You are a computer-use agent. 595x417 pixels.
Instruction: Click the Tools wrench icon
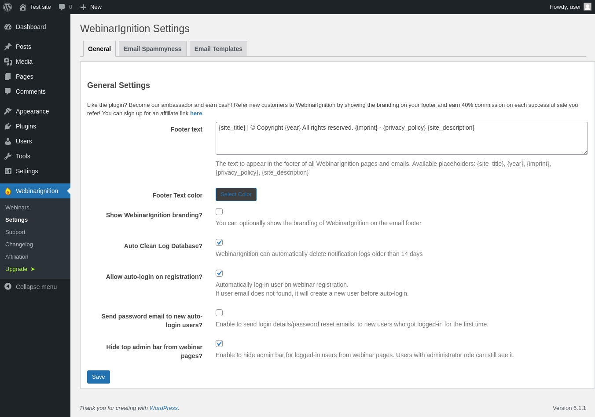point(8,156)
